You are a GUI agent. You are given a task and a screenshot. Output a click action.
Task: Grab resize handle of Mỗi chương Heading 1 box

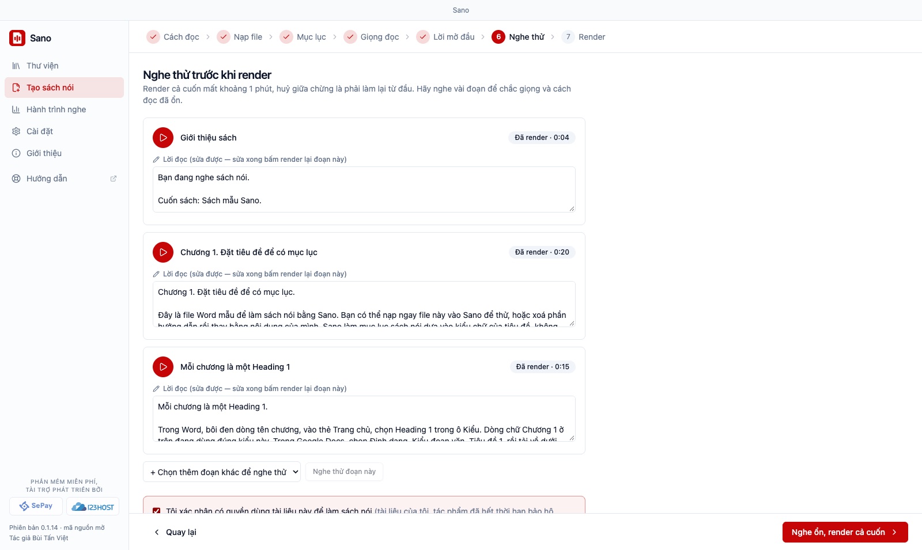click(572, 438)
